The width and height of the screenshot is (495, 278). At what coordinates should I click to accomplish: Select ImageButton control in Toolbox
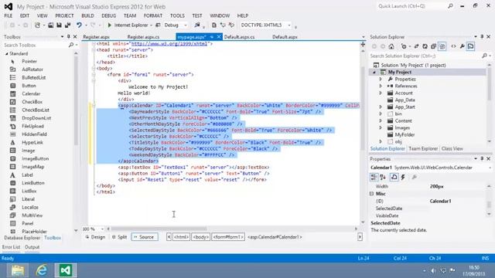(35, 158)
